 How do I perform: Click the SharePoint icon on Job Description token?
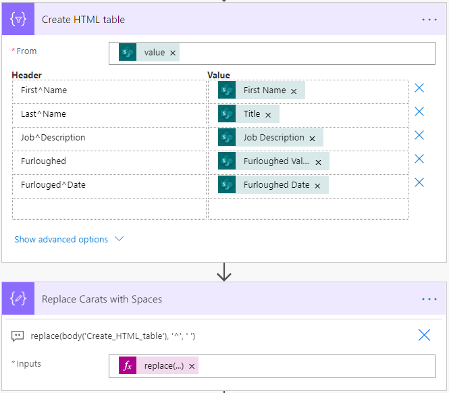(x=227, y=138)
